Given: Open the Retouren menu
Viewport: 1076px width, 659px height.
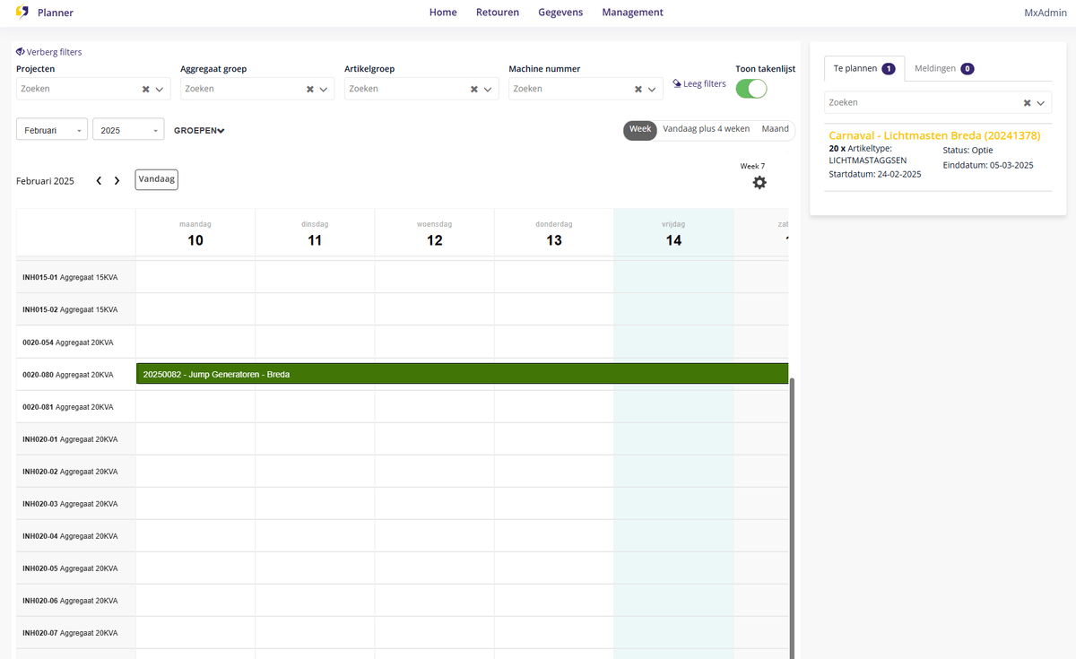Looking at the screenshot, I should click(x=498, y=13).
